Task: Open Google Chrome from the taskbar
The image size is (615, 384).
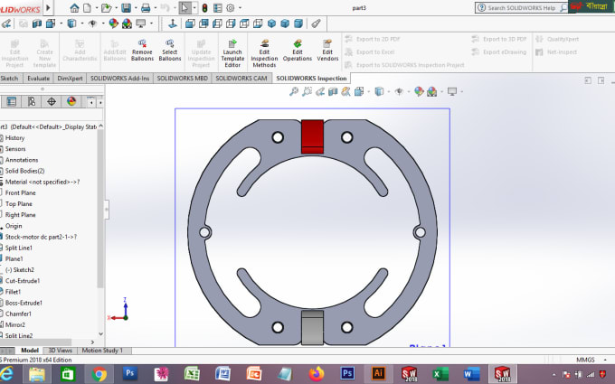Action: 99,374
